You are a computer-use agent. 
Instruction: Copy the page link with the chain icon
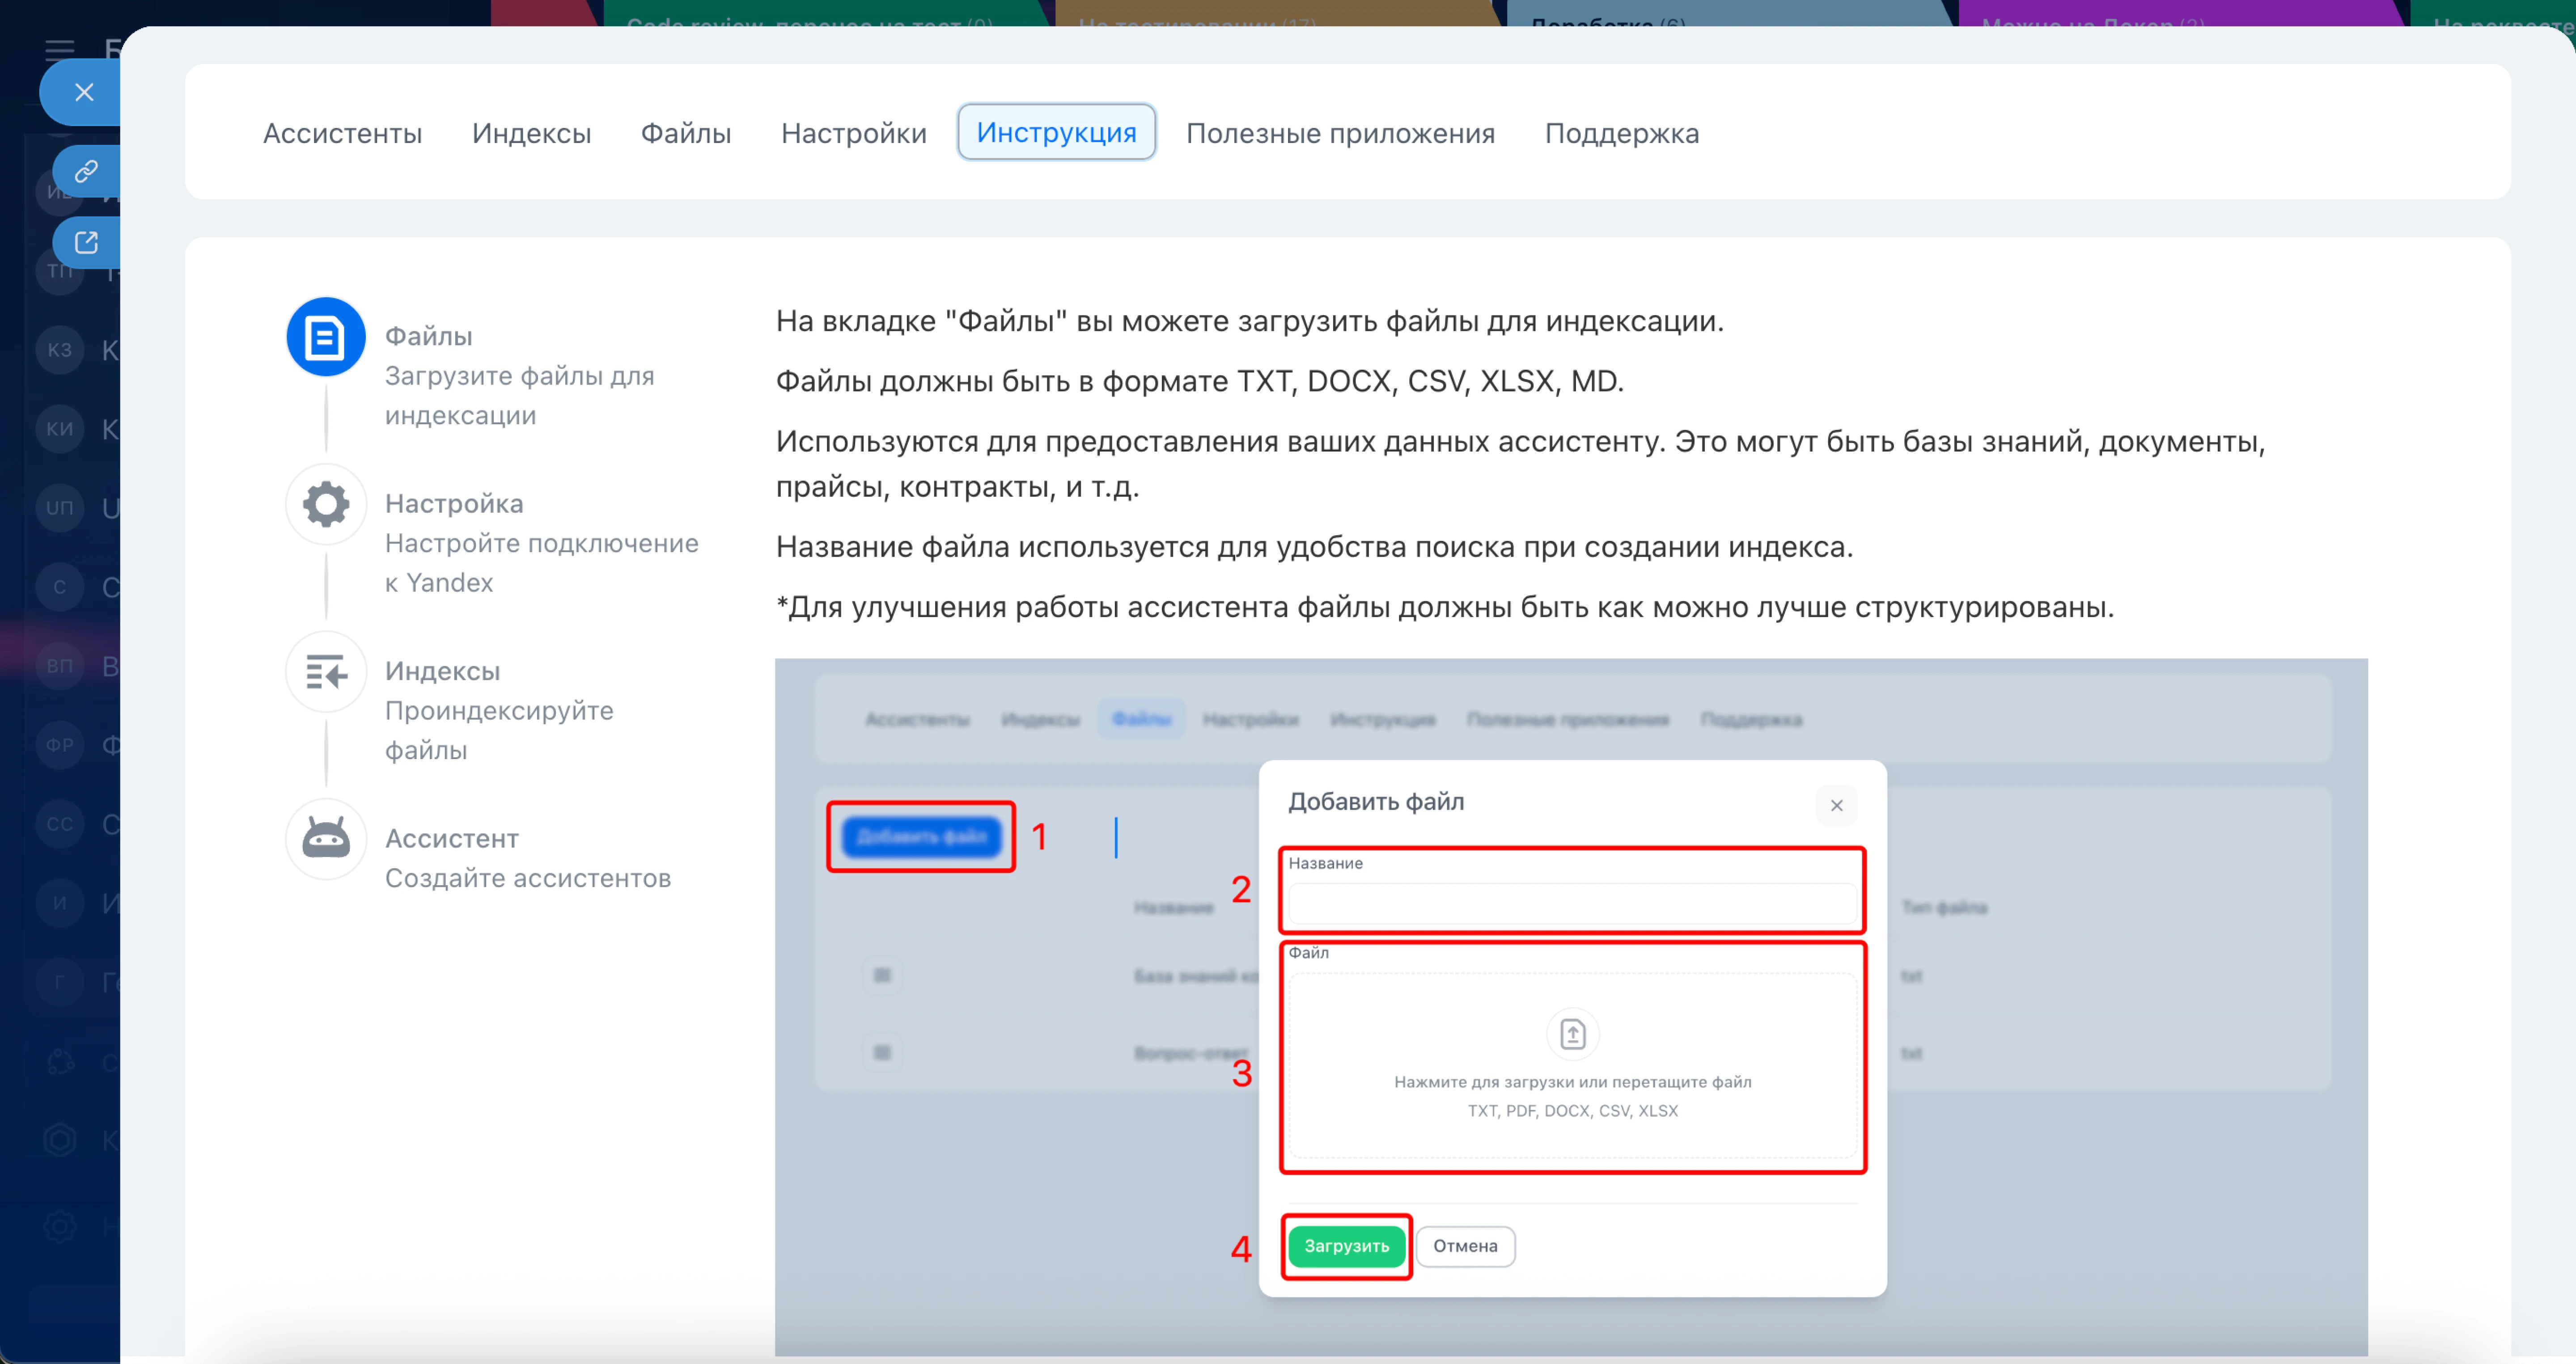click(x=86, y=171)
